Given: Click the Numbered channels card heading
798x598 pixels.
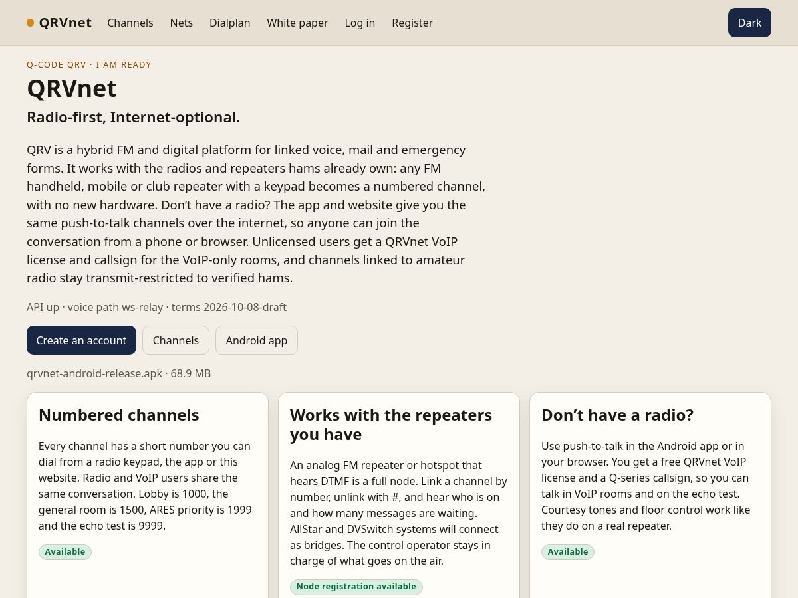Looking at the screenshot, I should [119, 415].
